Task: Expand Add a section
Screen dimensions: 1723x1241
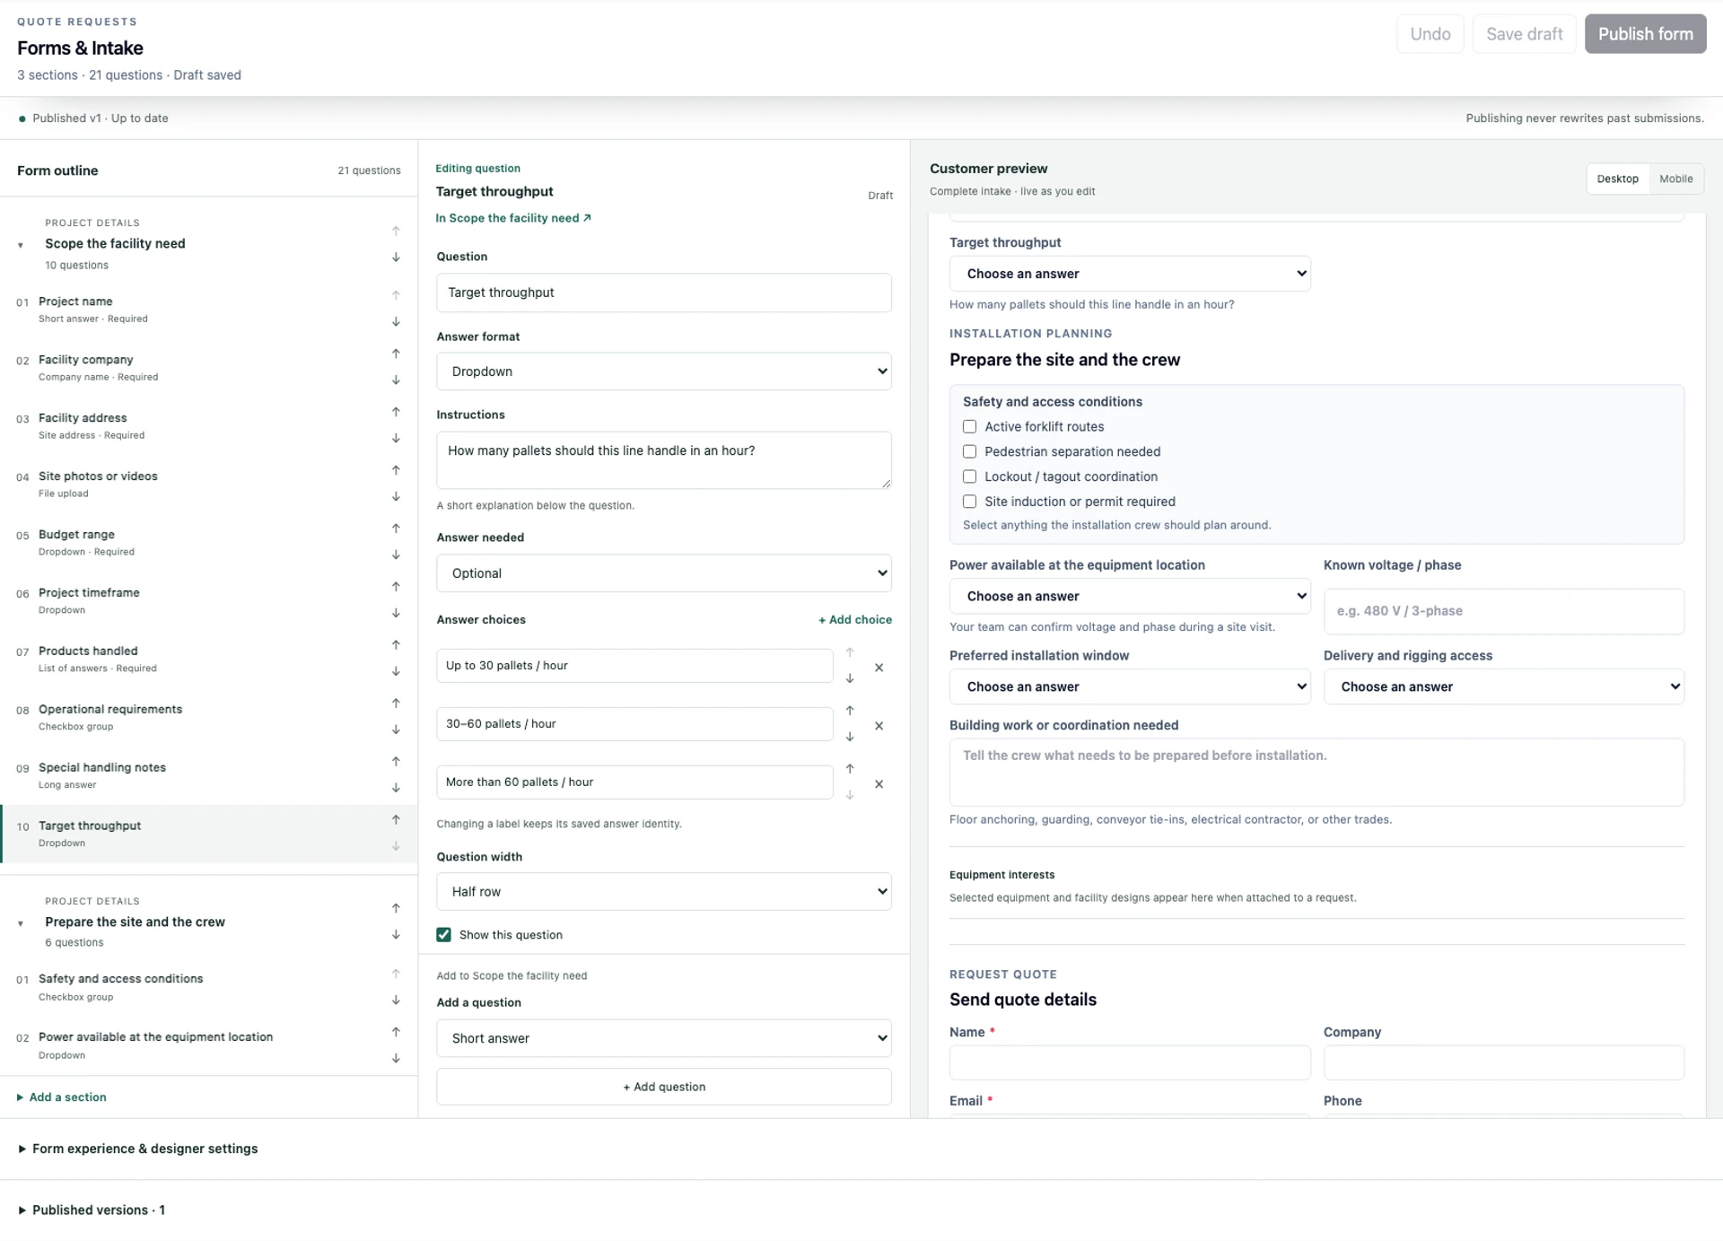Action: (61, 1097)
